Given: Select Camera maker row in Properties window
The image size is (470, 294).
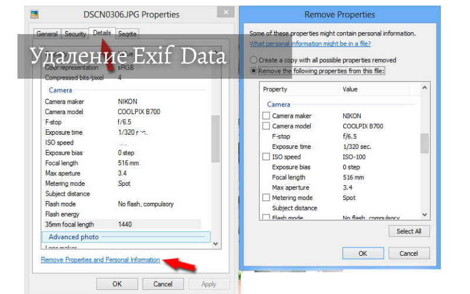Looking at the screenshot, I should tap(122, 102).
